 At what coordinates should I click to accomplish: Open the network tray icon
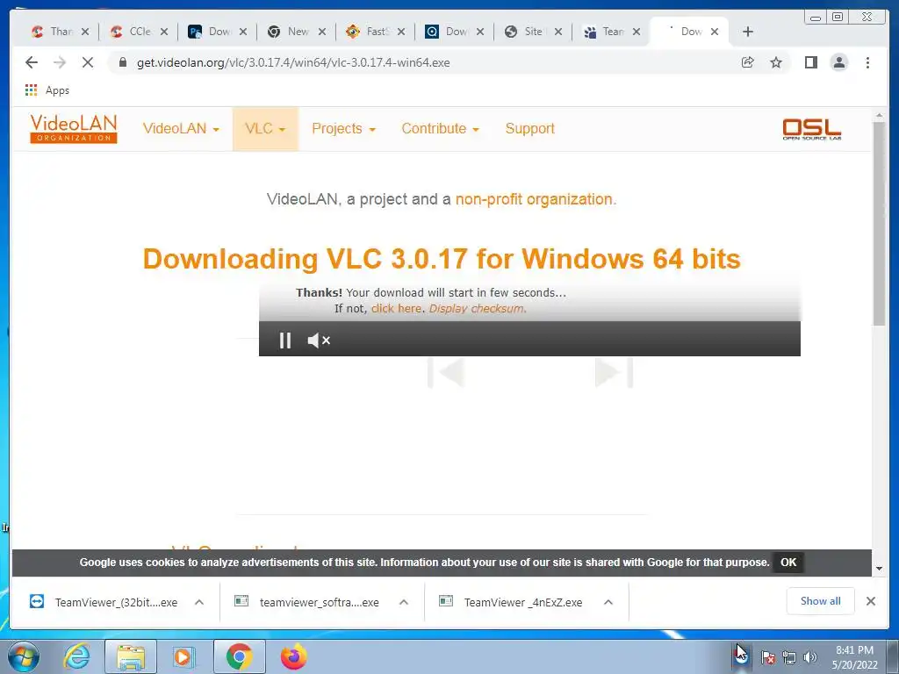[x=789, y=657]
